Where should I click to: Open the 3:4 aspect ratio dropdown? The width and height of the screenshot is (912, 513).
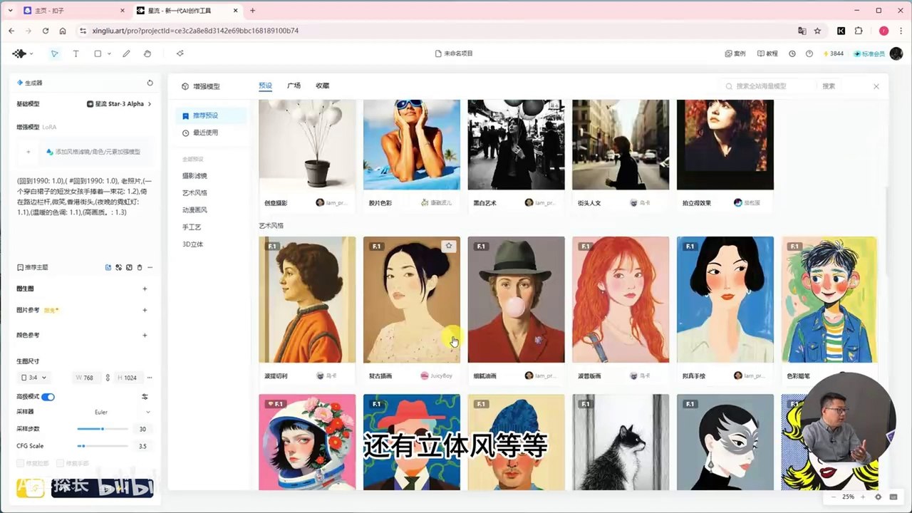point(34,378)
